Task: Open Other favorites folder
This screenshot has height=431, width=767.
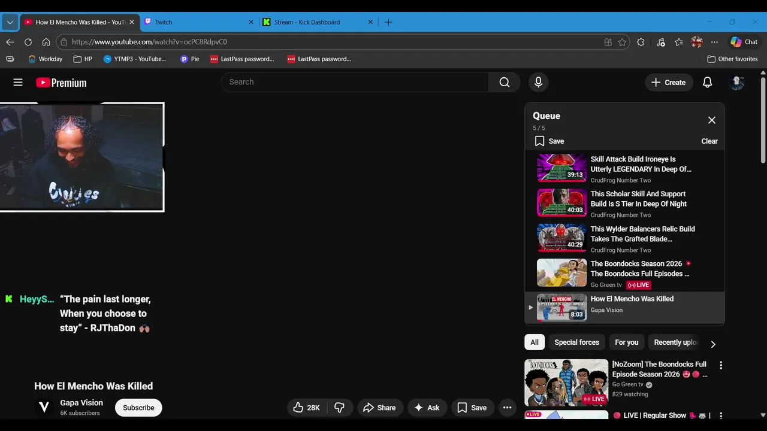Action: pyautogui.click(x=732, y=59)
